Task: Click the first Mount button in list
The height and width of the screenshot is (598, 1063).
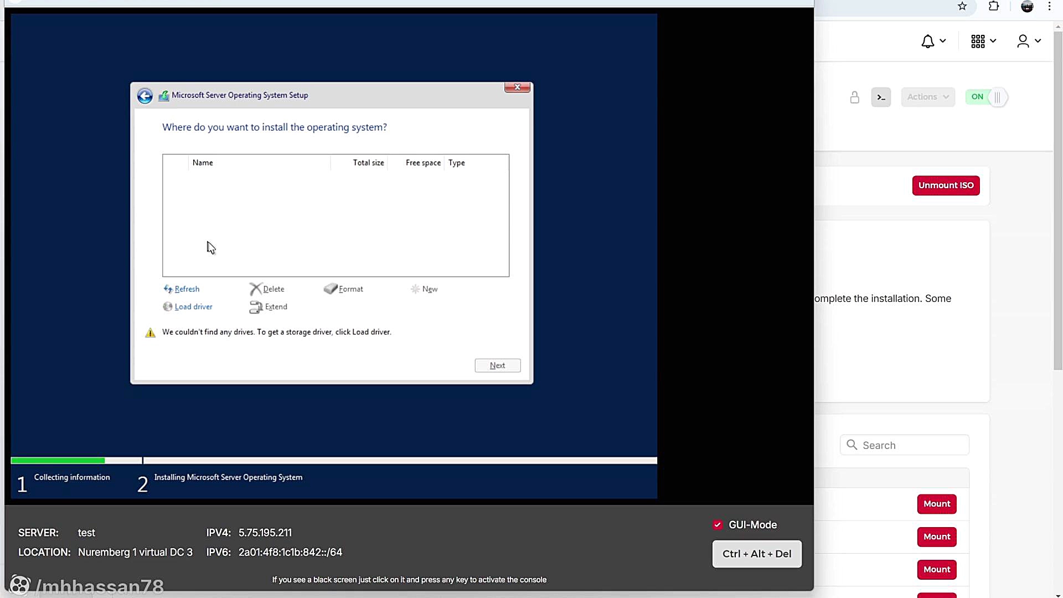Action: (x=937, y=504)
